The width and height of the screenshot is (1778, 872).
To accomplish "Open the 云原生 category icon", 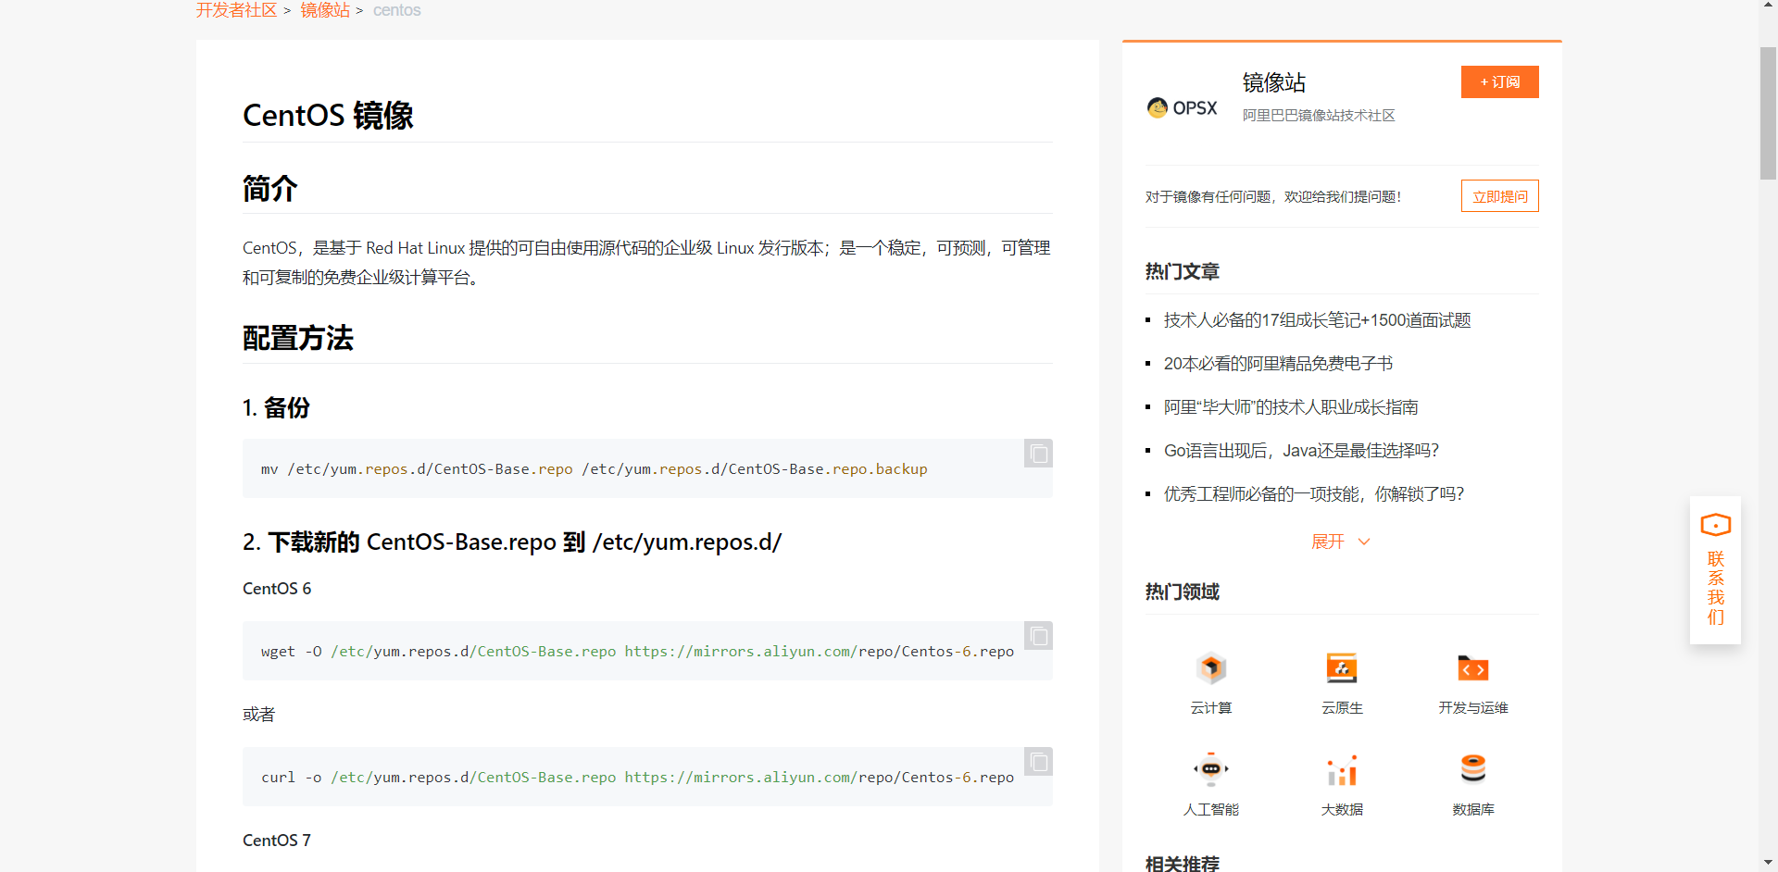I will tap(1341, 668).
